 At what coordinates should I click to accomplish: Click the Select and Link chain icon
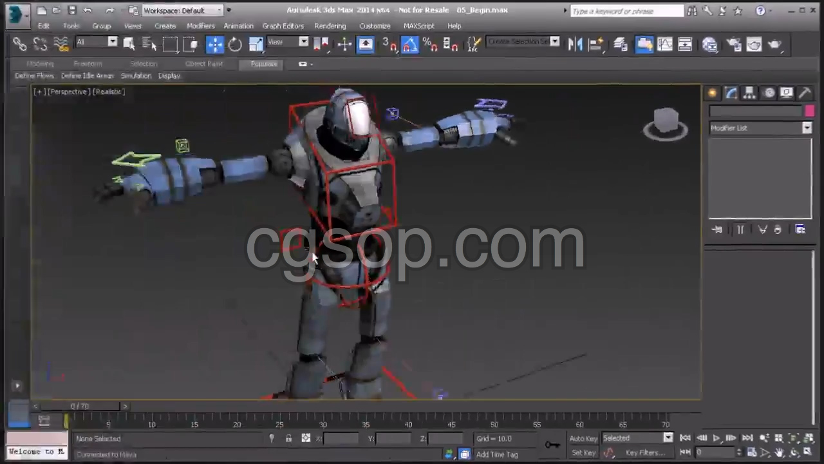pos(20,44)
